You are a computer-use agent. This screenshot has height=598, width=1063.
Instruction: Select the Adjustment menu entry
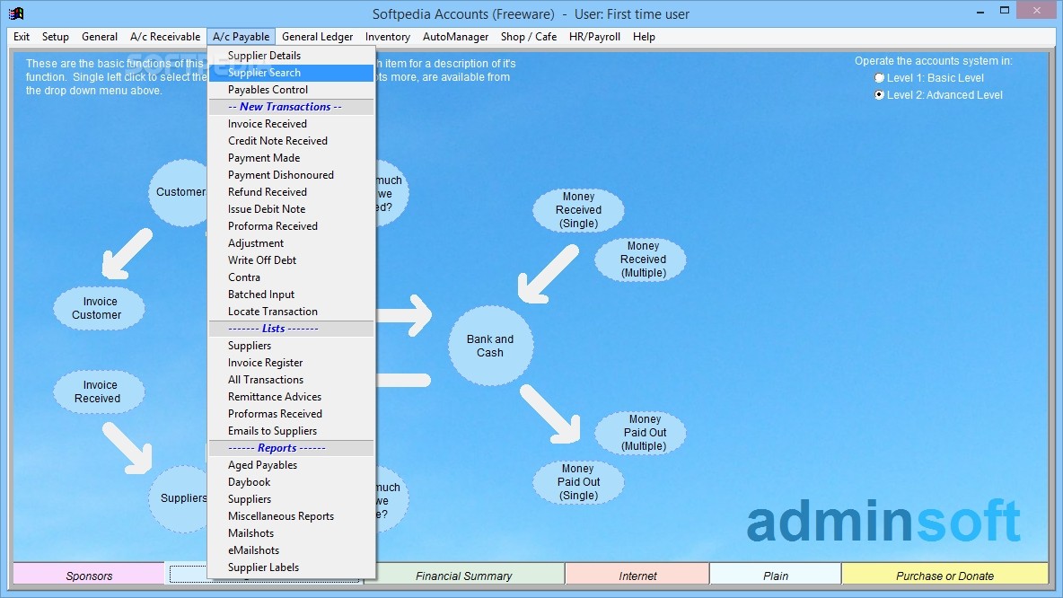(292, 243)
